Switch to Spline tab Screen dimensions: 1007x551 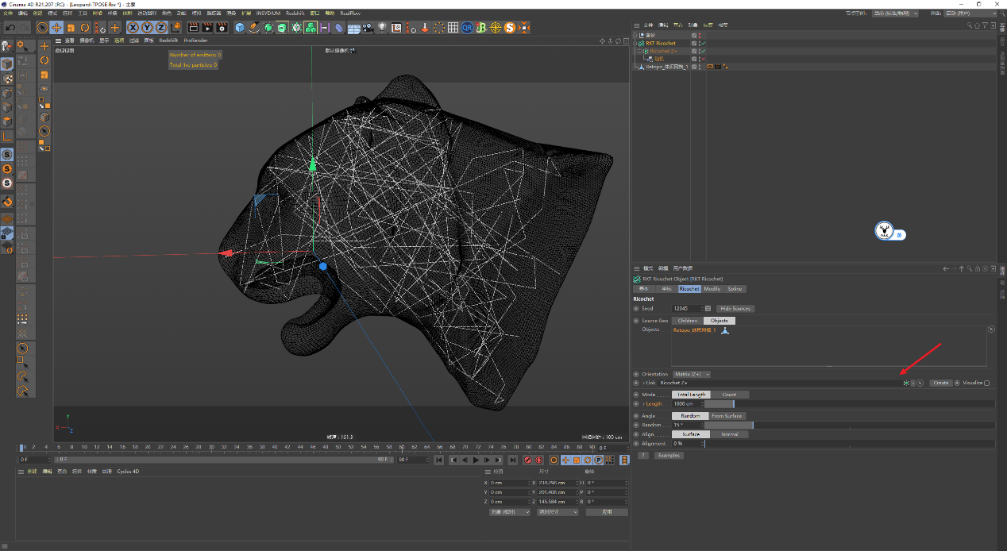coord(735,289)
